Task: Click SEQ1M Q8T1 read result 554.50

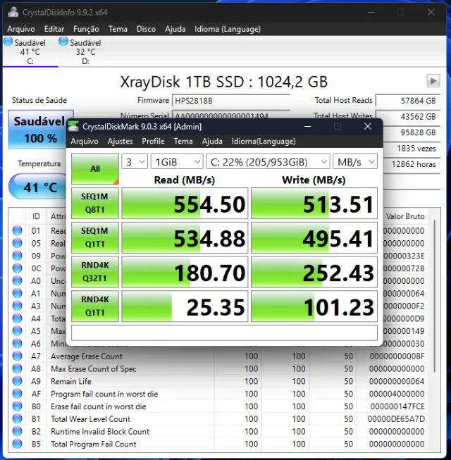Action: coord(185,204)
